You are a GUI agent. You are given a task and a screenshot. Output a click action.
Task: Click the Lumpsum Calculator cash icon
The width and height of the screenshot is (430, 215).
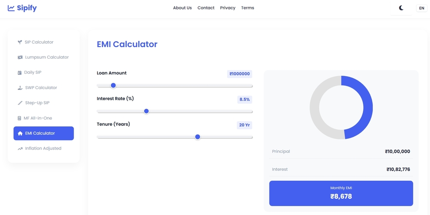click(20, 57)
